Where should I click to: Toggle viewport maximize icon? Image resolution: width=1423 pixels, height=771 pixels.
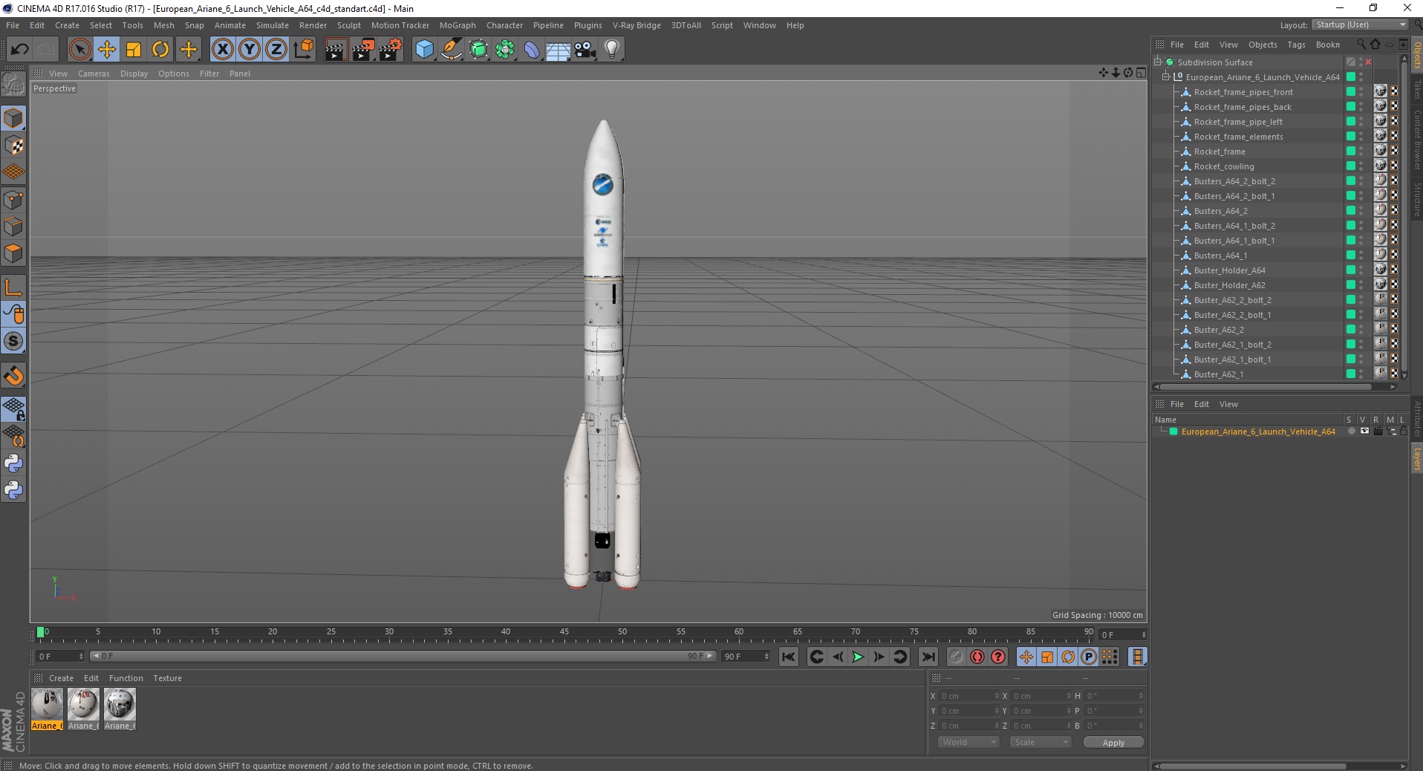[x=1141, y=73]
